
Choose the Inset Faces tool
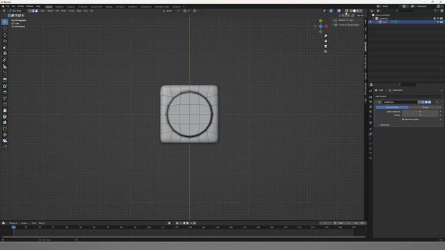point(5,86)
